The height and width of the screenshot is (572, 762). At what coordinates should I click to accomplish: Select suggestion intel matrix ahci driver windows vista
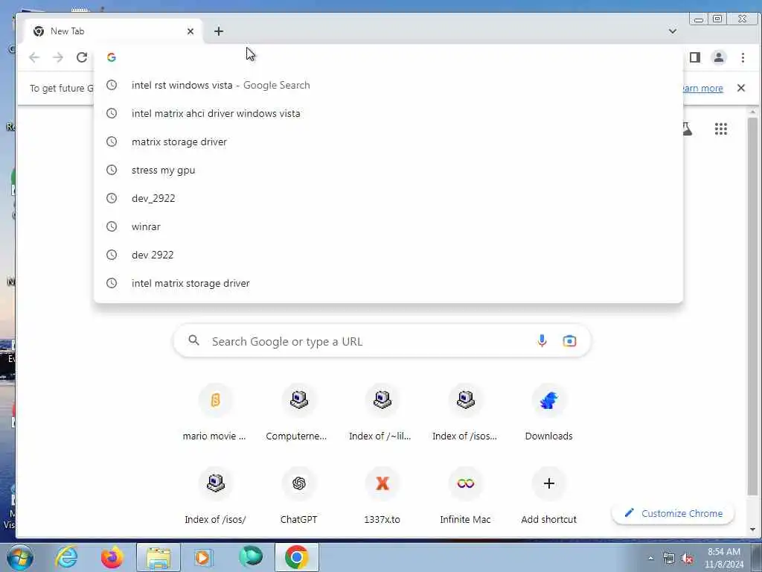(x=388, y=113)
